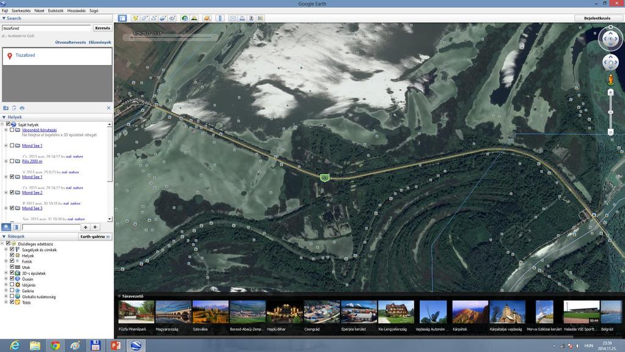625x352 pixels.
Task: Enable the Galéria layer checkbox
Action: 12,290
